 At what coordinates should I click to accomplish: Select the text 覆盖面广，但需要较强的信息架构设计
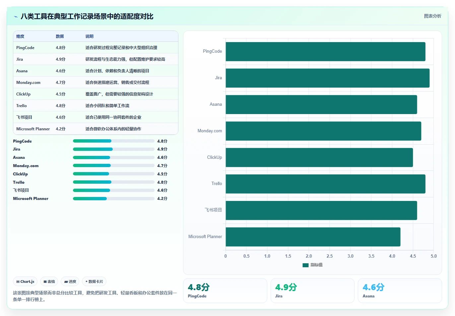coord(119,94)
